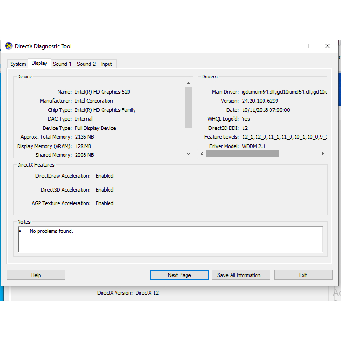This screenshot has height=341, width=341.
Task: Click the Next Page button
Action: 179,275
